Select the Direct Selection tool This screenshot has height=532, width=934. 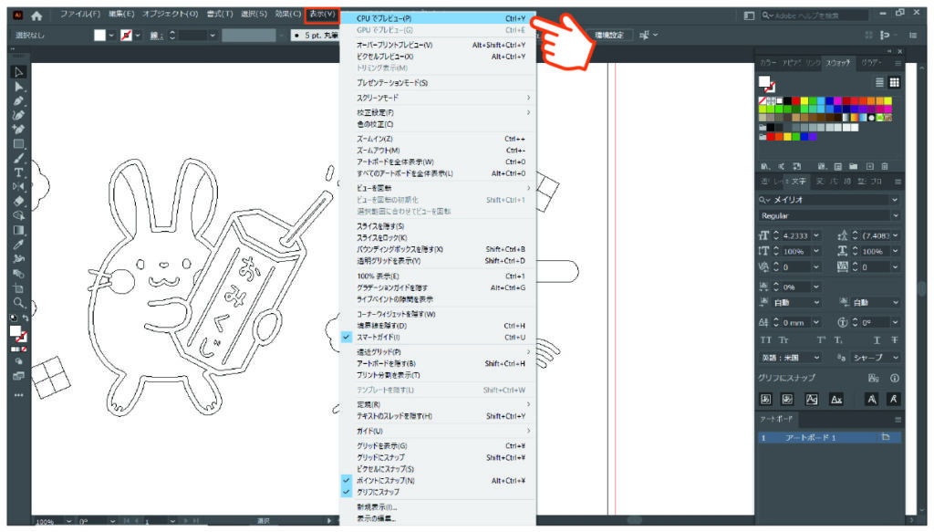pos(18,87)
